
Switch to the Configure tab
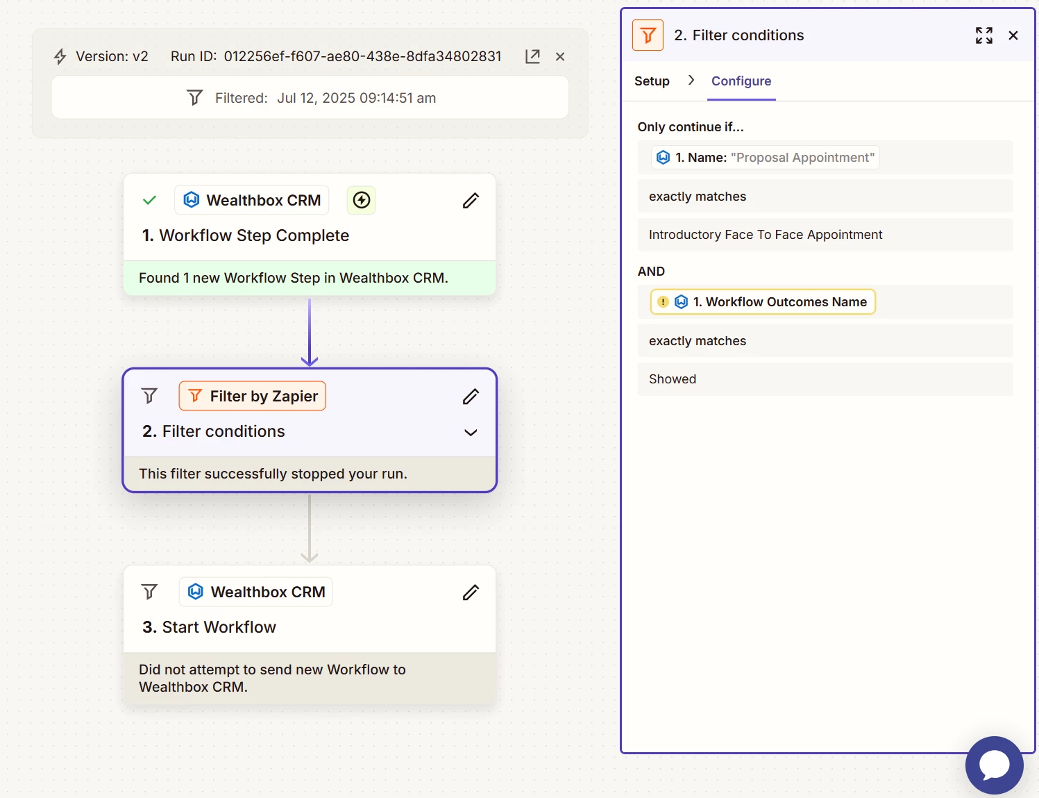pyautogui.click(x=741, y=81)
